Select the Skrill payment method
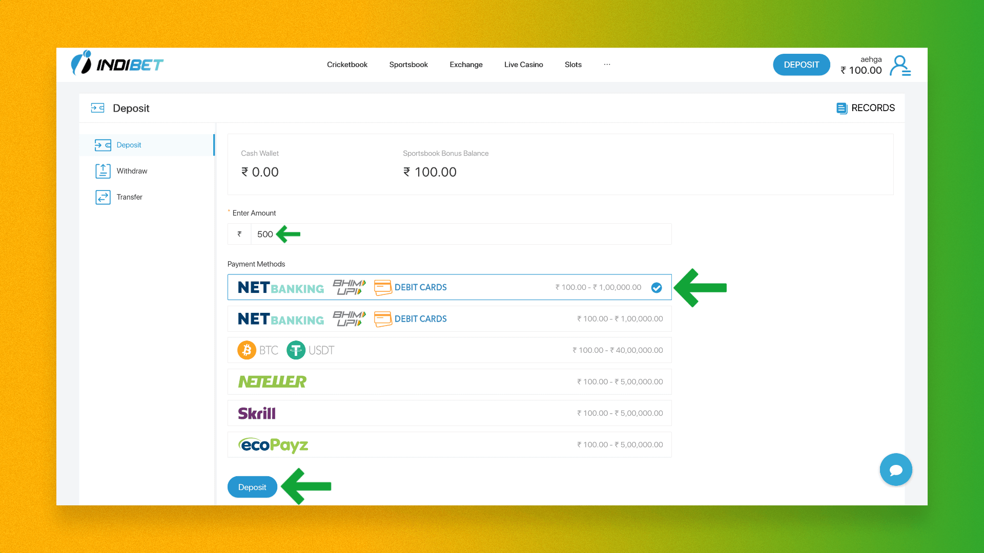The image size is (984, 553). click(449, 413)
